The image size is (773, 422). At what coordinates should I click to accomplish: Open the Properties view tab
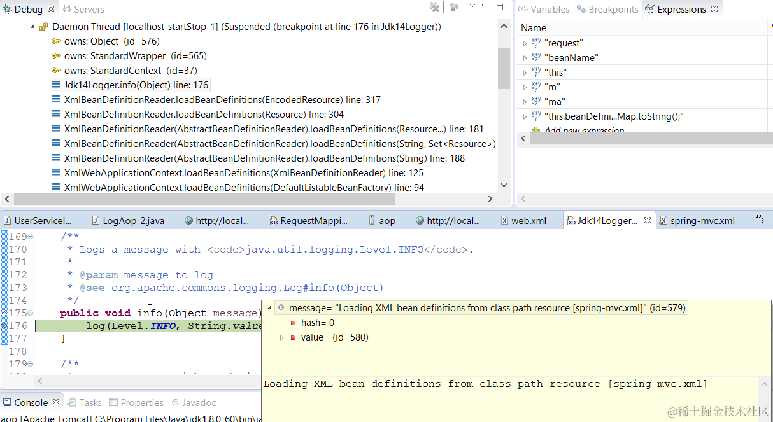click(x=136, y=403)
